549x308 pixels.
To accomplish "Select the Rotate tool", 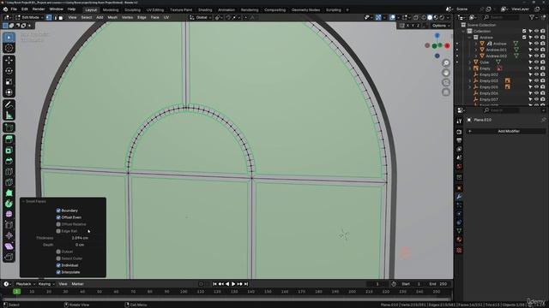I will 9,71.
